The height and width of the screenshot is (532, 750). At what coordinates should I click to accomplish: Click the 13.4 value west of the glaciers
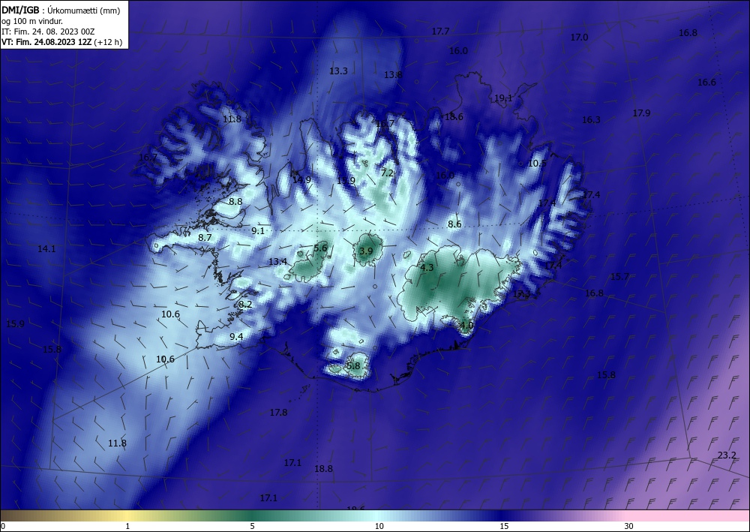click(277, 262)
